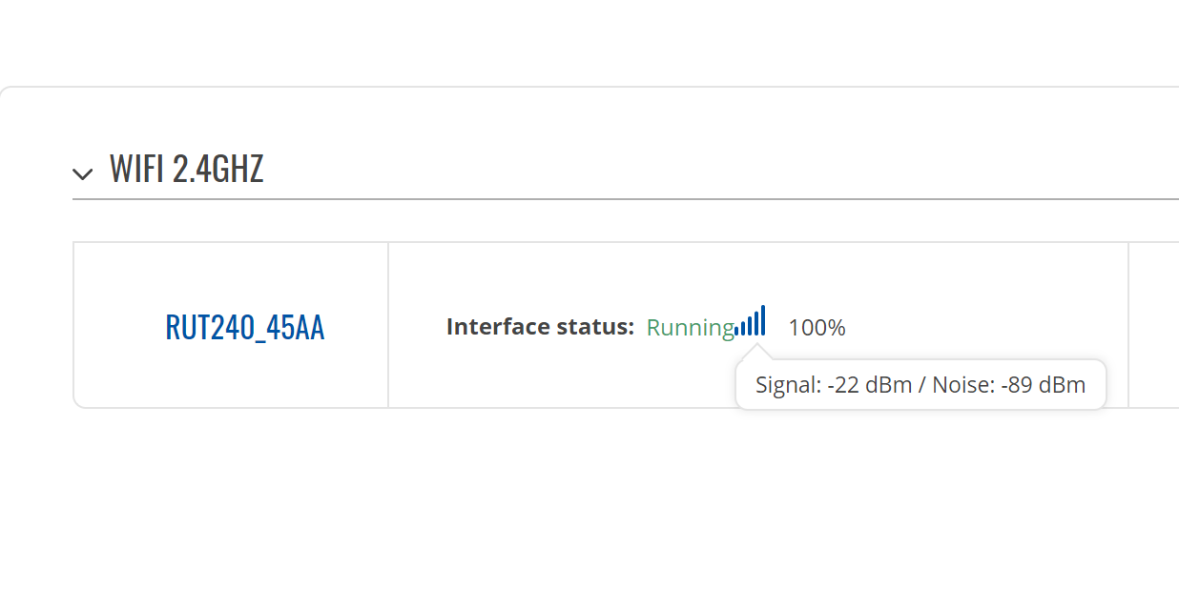The image size is (1179, 589).
Task: Select the green Running status text
Action: coord(691,328)
